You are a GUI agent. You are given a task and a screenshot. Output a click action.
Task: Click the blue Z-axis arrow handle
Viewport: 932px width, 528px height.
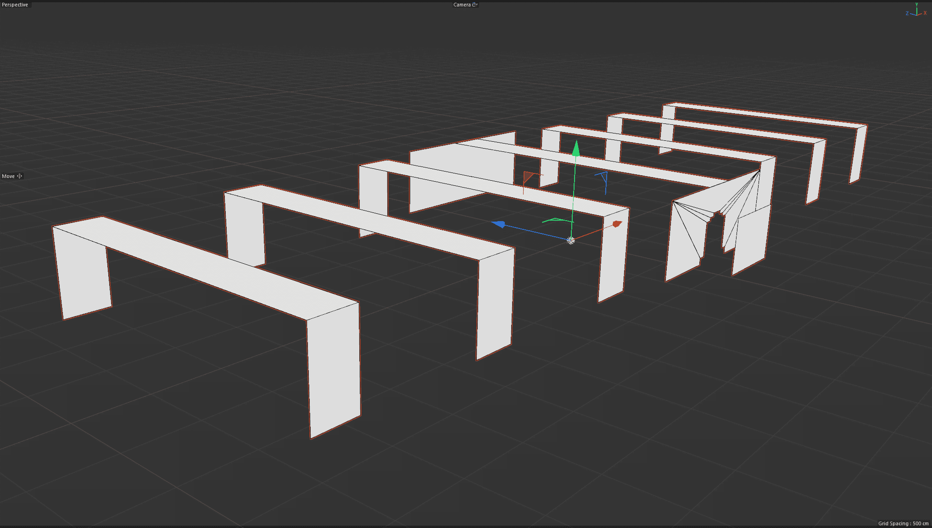499,224
